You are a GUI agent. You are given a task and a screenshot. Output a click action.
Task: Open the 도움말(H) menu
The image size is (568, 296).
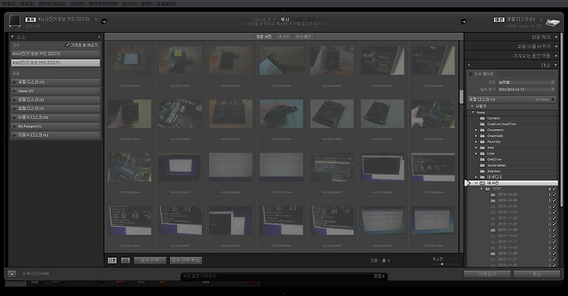166,4
